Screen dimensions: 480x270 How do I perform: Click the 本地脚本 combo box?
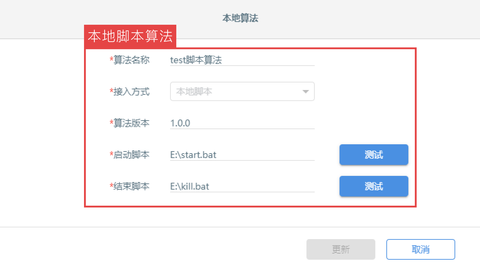[x=242, y=91]
